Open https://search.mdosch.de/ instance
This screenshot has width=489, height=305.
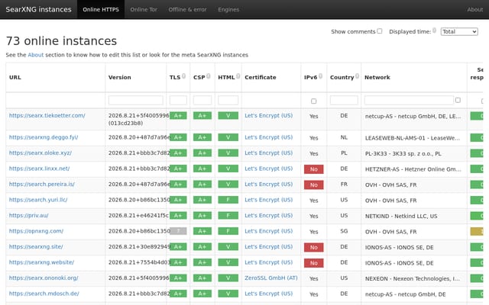click(44, 294)
